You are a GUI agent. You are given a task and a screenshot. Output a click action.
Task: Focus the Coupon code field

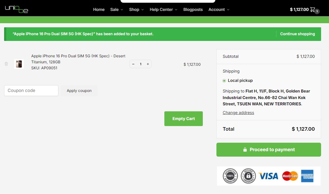[31, 91]
